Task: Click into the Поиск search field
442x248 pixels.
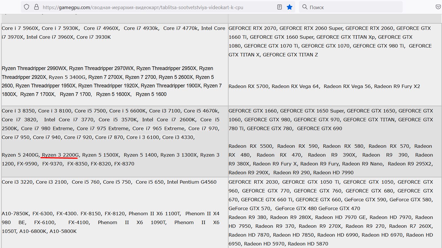Action: [x=351, y=7]
